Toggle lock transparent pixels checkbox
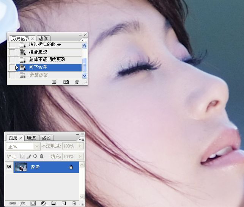This screenshot has width=244, height=207. coord(22,156)
